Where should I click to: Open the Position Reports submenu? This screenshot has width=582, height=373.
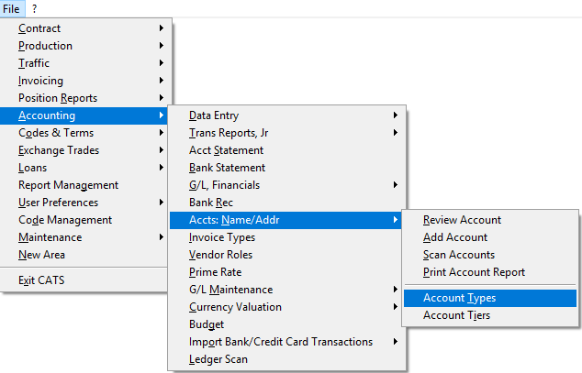click(85, 98)
